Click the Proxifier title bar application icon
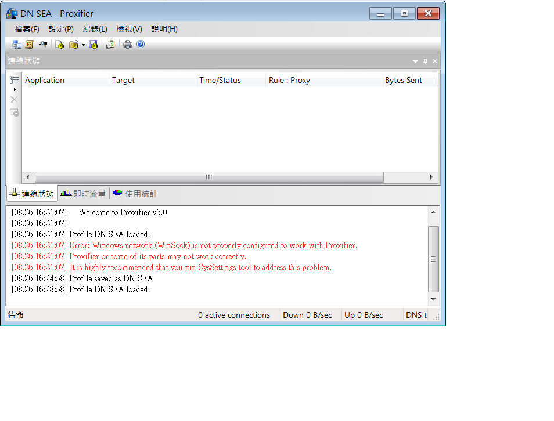554x421 pixels. 12,14
